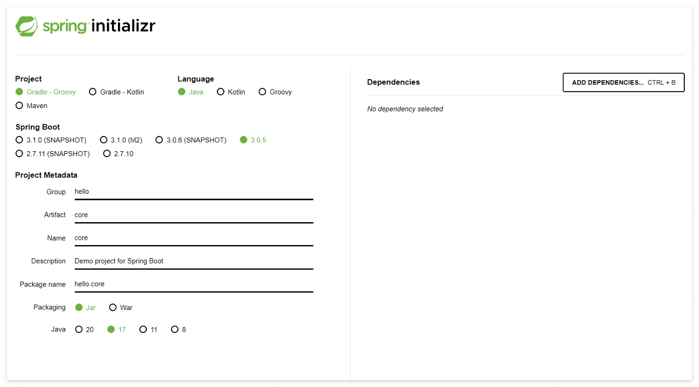Click the Packaging label

click(49, 307)
